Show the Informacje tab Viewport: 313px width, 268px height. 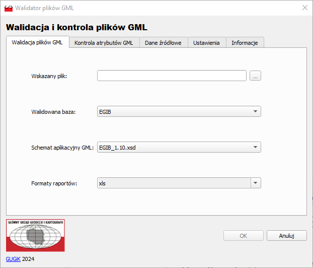coord(245,43)
